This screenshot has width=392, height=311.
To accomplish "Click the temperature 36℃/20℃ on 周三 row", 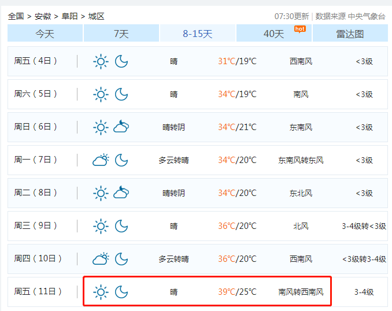I will click(x=237, y=226).
